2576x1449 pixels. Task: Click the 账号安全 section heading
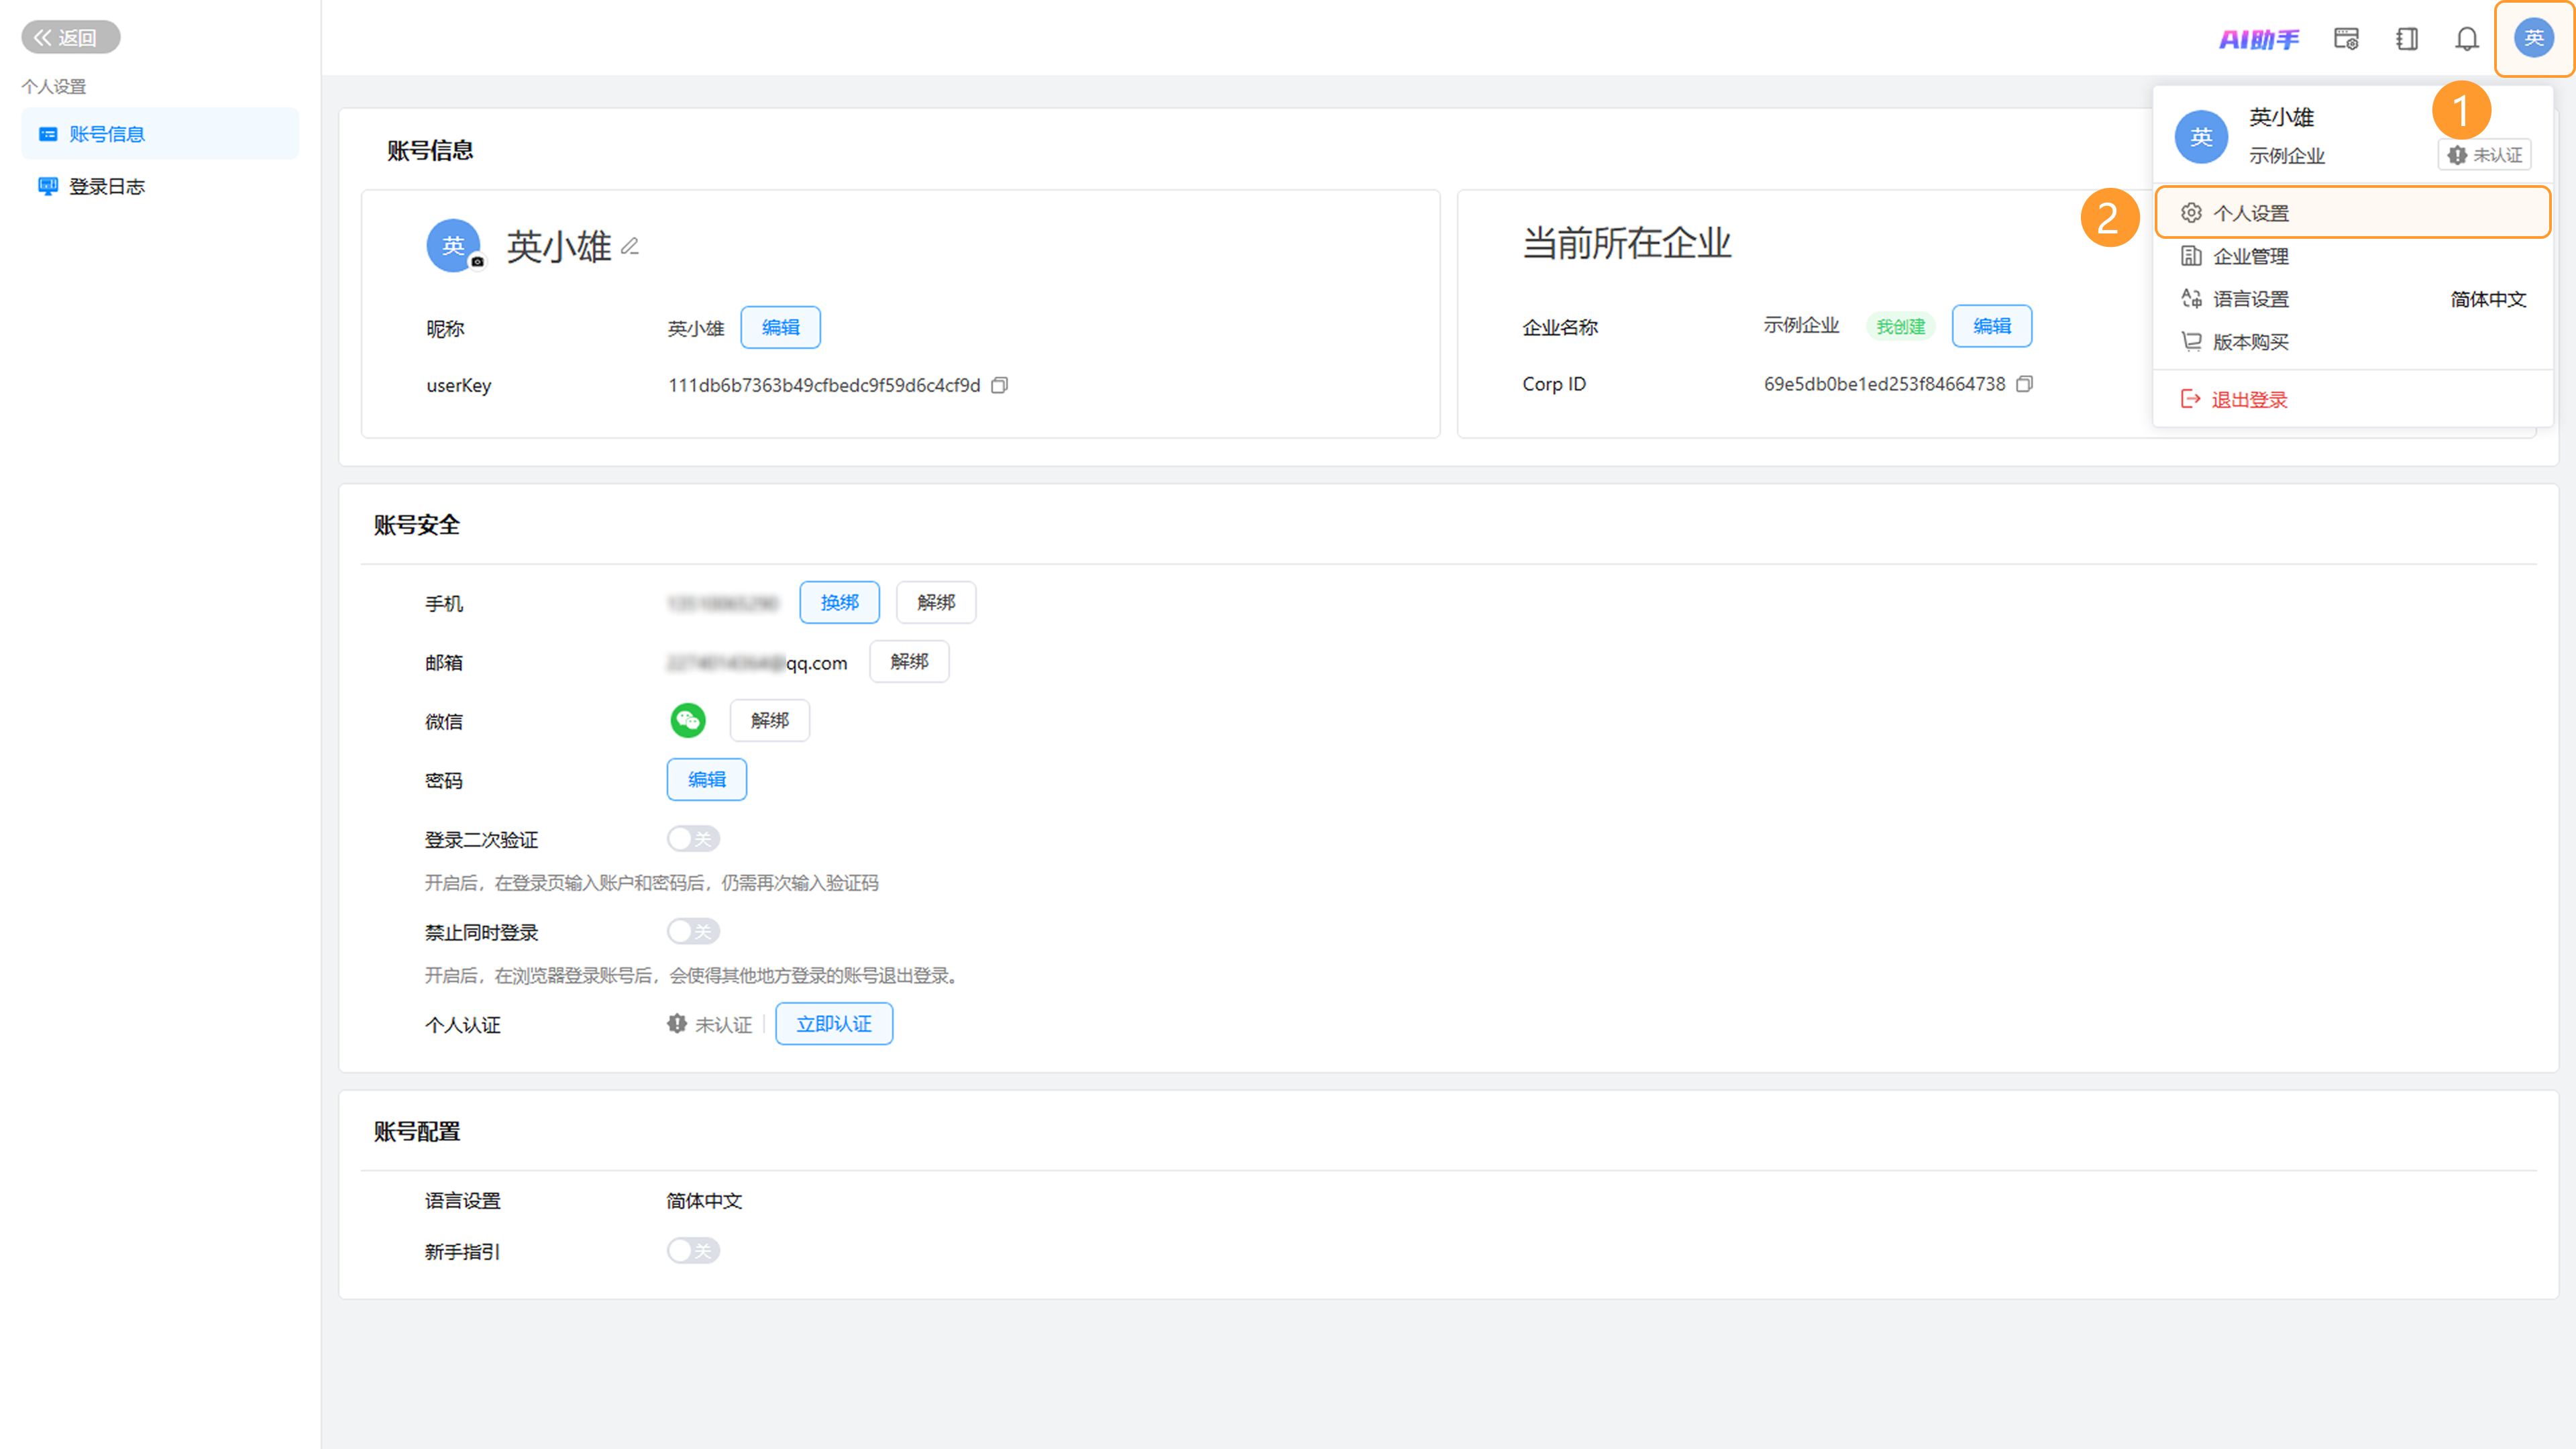[x=416, y=525]
